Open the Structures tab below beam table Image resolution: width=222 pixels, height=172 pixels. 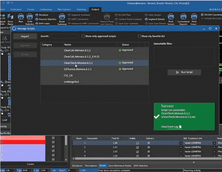[x=77, y=166]
